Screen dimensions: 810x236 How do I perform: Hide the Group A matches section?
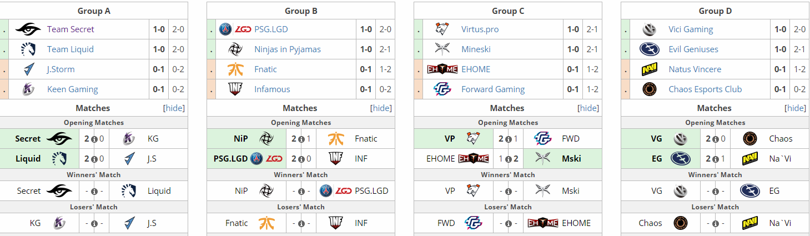pos(174,108)
